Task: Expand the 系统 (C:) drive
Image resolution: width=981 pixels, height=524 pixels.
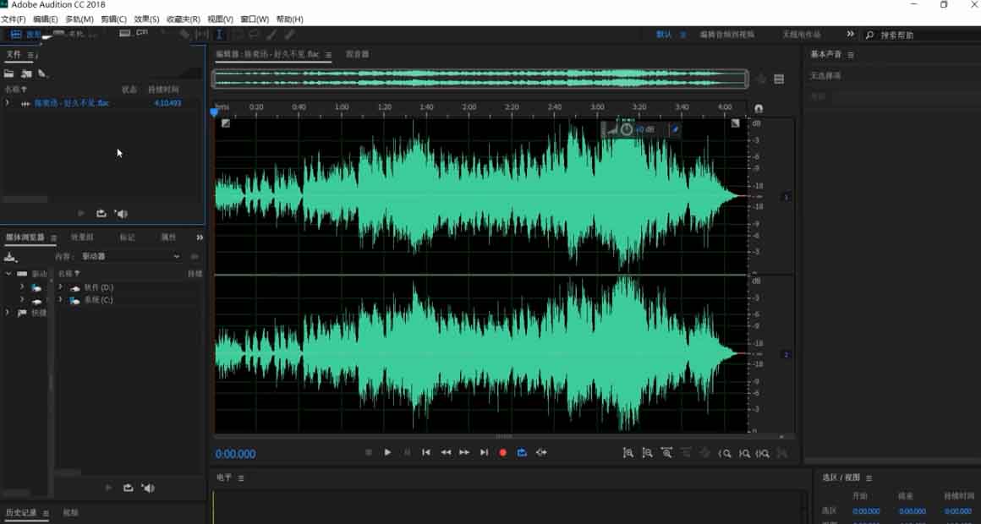Action: 61,300
